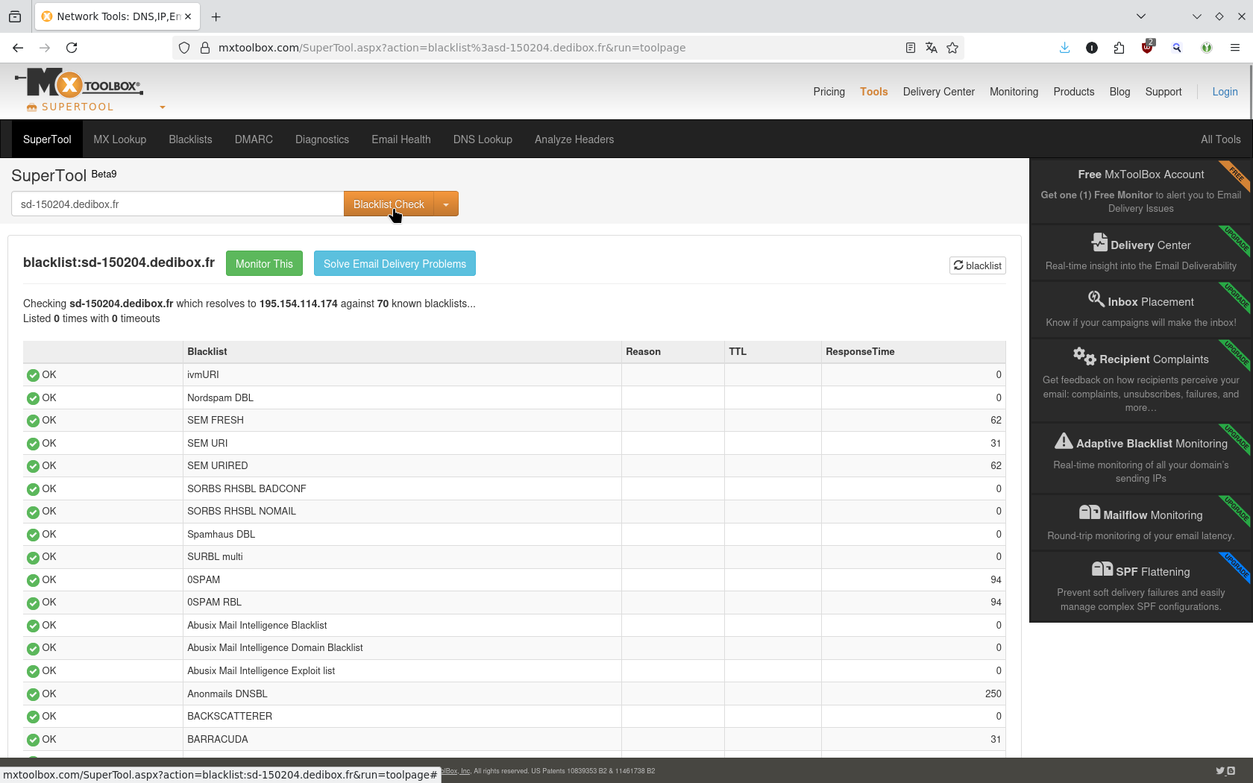This screenshot has width=1253, height=783.
Task: Open the browser downloads icon
Action: [1064, 48]
